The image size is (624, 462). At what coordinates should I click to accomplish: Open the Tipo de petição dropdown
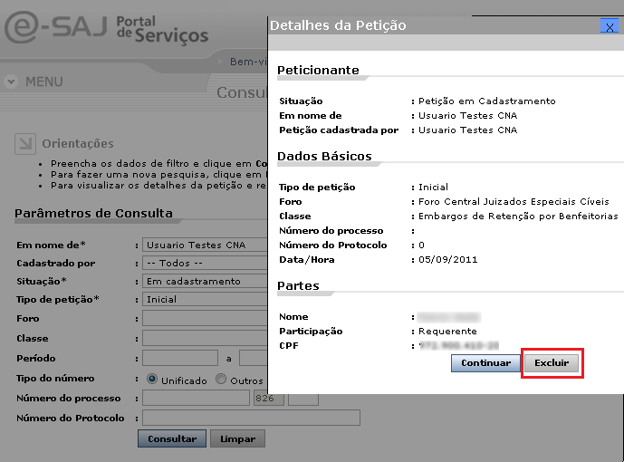205,300
